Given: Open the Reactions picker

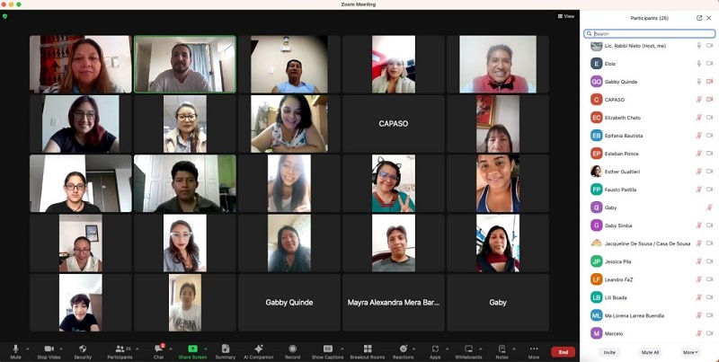Looking at the screenshot, I should [x=404, y=350].
